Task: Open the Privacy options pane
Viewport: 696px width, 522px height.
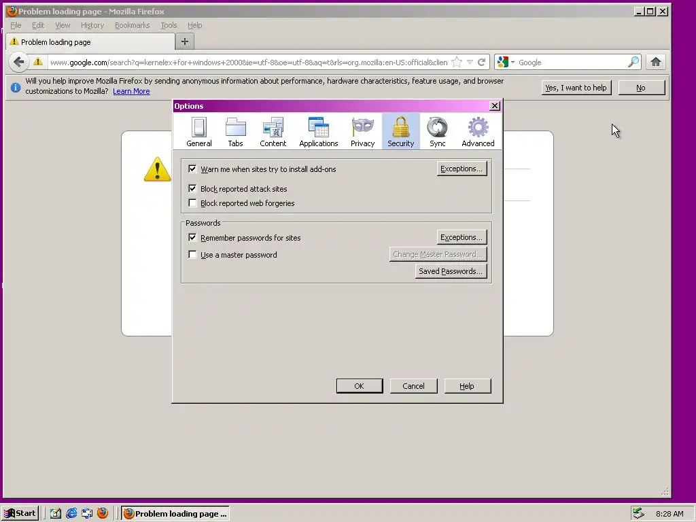Action: (x=363, y=131)
